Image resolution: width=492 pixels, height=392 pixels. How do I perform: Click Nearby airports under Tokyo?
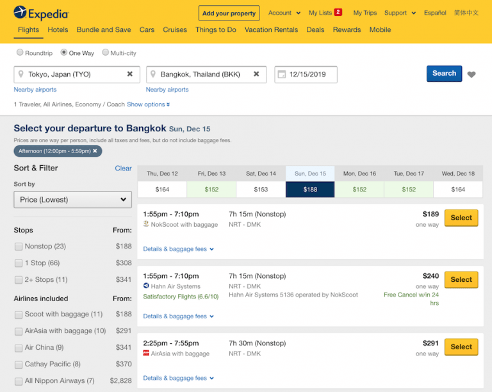pos(35,90)
